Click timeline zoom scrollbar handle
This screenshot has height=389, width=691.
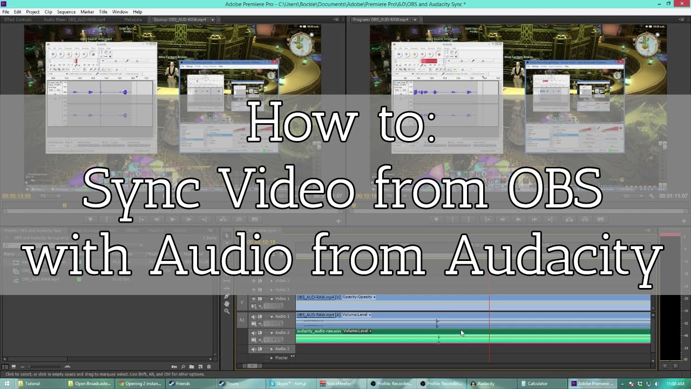[x=252, y=366]
